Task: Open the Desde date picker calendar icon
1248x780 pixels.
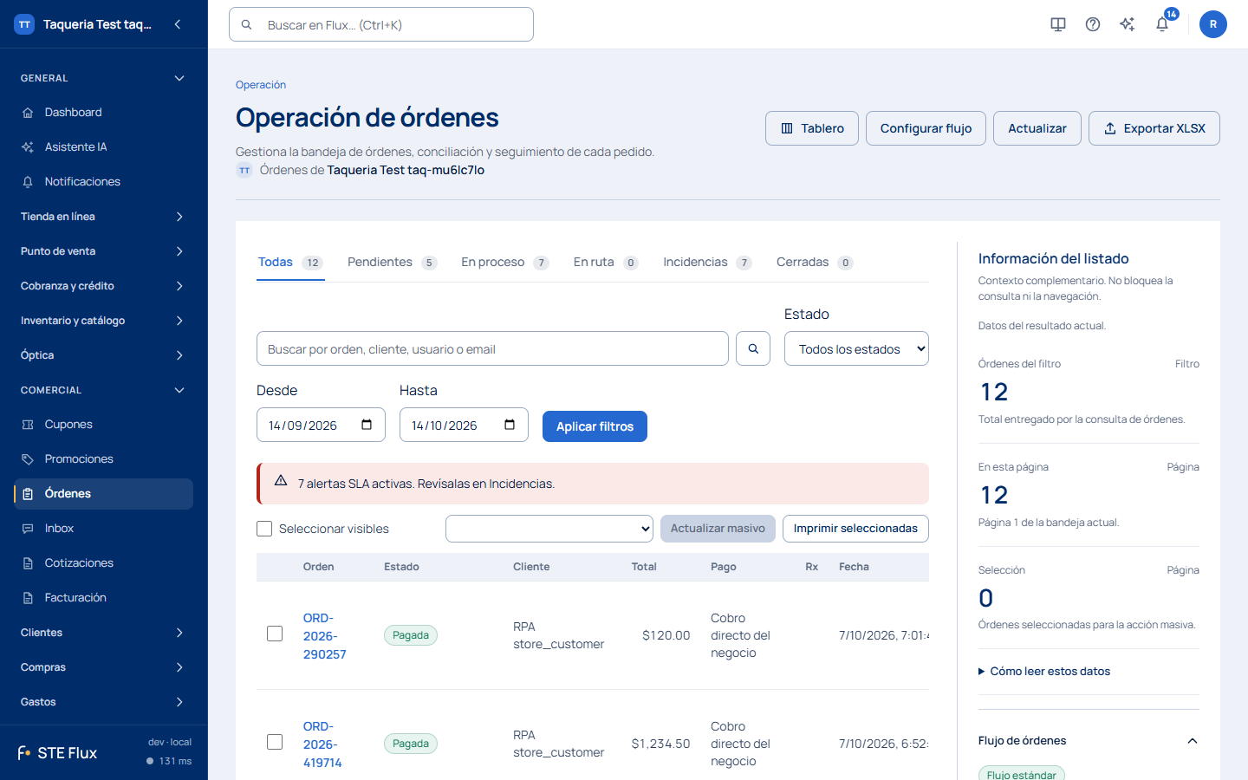Action: 367,425
